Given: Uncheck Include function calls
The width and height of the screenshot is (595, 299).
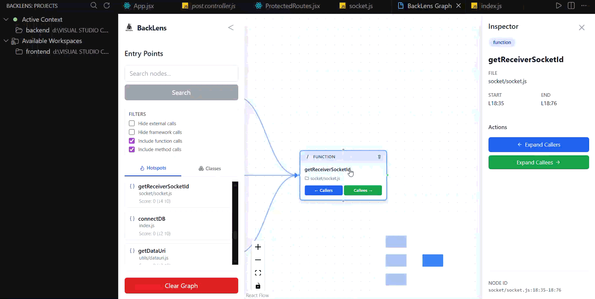Looking at the screenshot, I should tap(132, 141).
